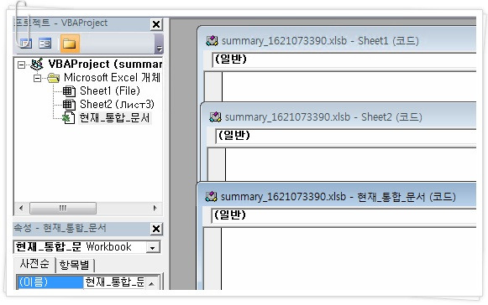
Task: Click the Microsoft Excel objects folder icon
Action: click(x=54, y=78)
